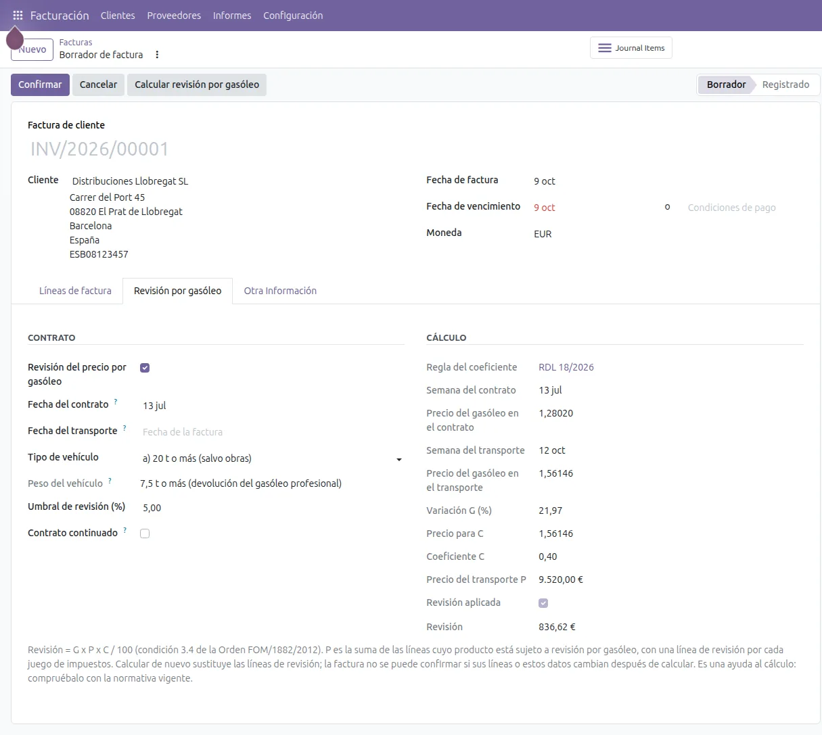Edit the Fecha de factura field
The height and width of the screenshot is (735, 822).
point(545,181)
